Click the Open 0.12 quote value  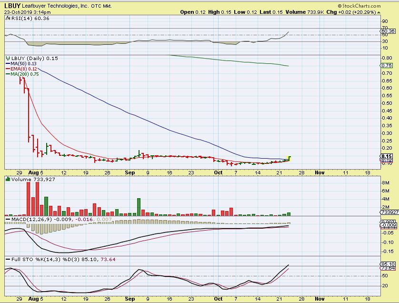pyautogui.click(x=193, y=12)
